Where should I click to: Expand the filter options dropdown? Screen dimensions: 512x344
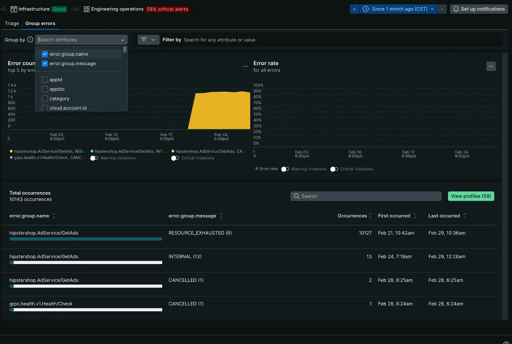pyautogui.click(x=148, y=40)
